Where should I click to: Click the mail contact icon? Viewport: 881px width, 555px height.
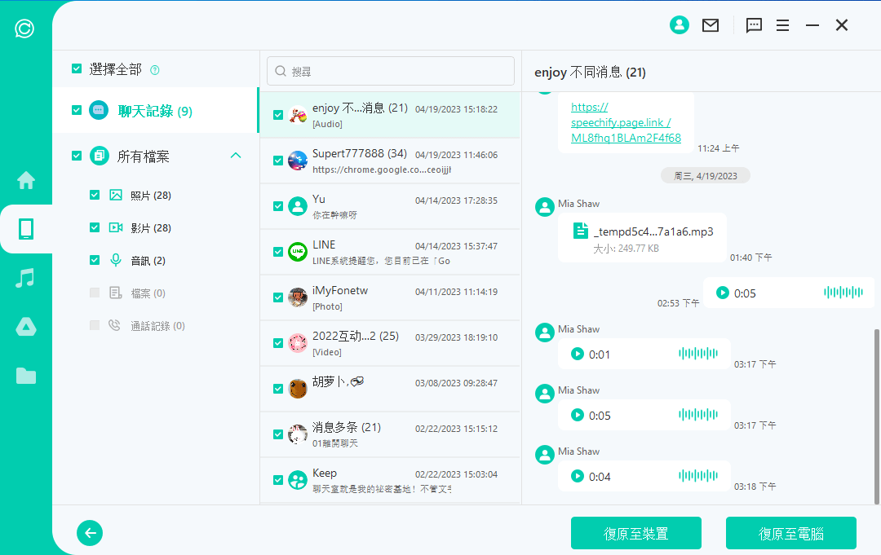(711, 25)
